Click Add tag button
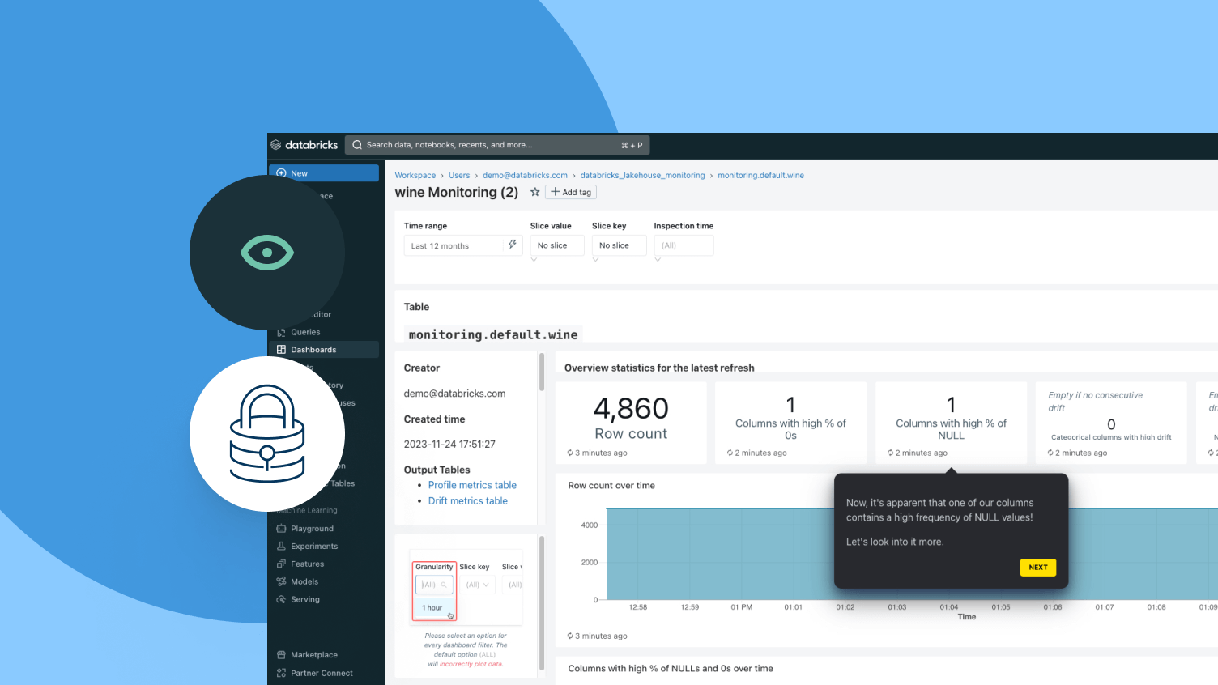This screenshot has width=1218, height=685. tap(571, 192)
